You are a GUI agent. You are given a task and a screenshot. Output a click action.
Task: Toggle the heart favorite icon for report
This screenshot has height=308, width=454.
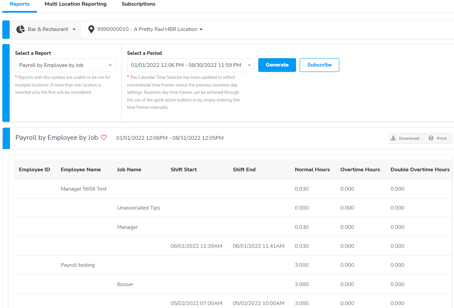(x=104, y=138)
